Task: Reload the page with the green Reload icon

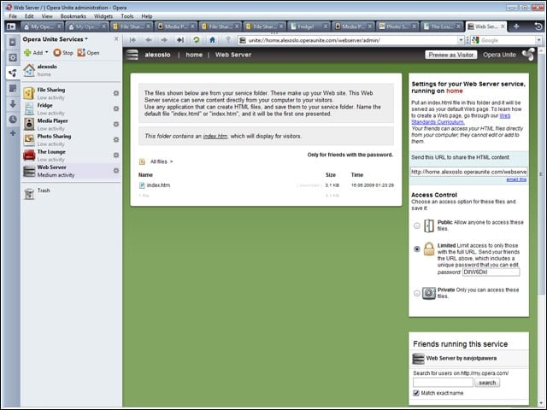Action: click(197, 40)
